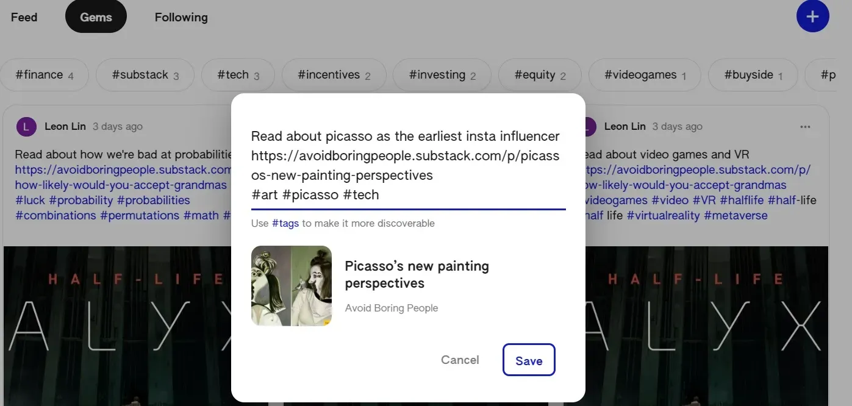Open the three-dots post options menu
The image size is (852, 406).
[805, 127]
